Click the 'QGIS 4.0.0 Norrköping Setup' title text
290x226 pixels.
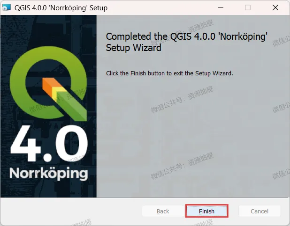(61, 8)
